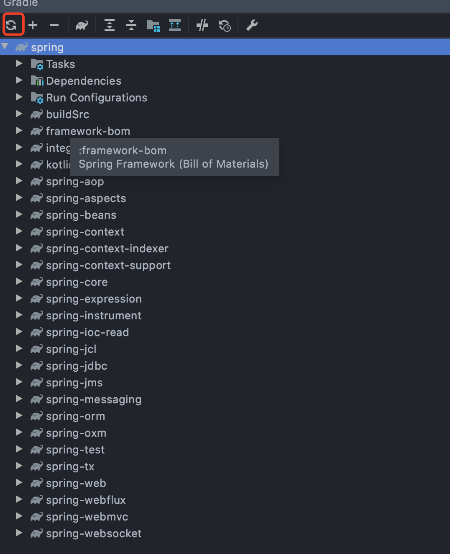Toggle Offline Mode in Gradle toolbar
This screenshot has height=554, width=450.
202,26
